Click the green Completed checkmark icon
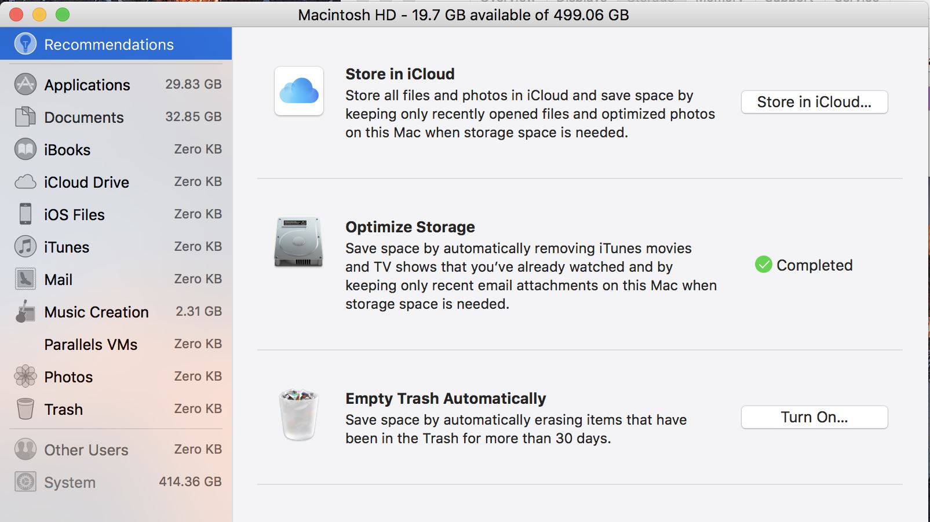The width and height of the screenshot is (930, 522). click(764, 265)
